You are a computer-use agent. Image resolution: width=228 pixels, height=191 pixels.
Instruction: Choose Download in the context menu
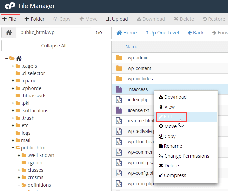[172, 97]
